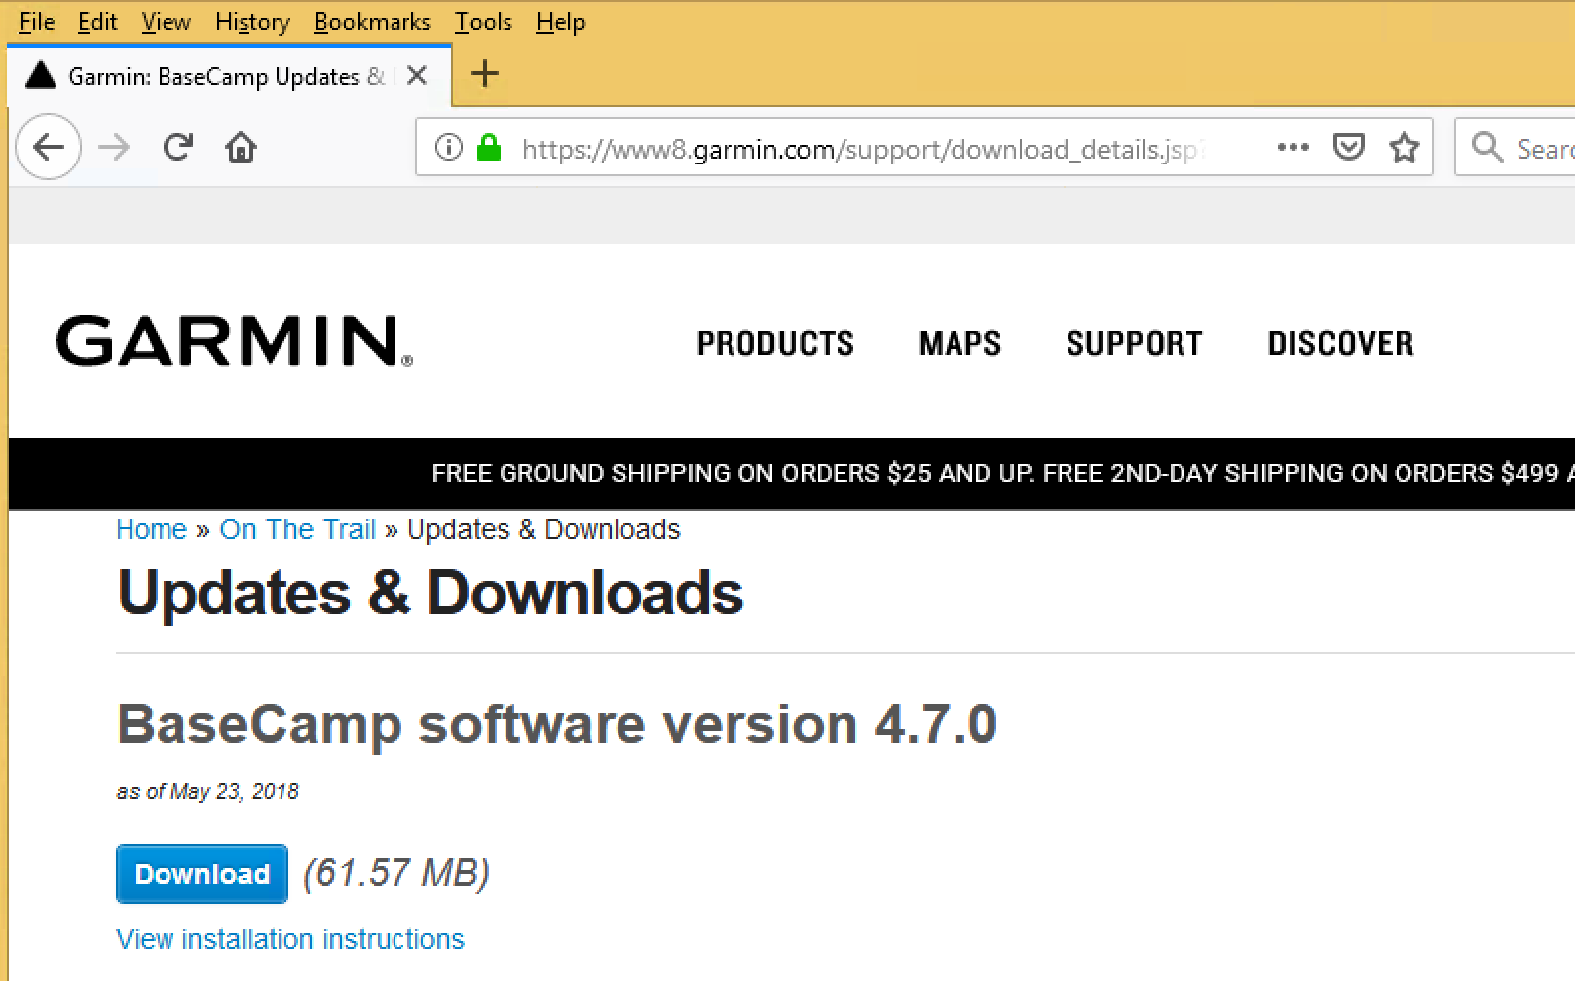Follow the On The Trail breadcrumb link
This screenshot has width=1575, height=981.
[297, 530]
